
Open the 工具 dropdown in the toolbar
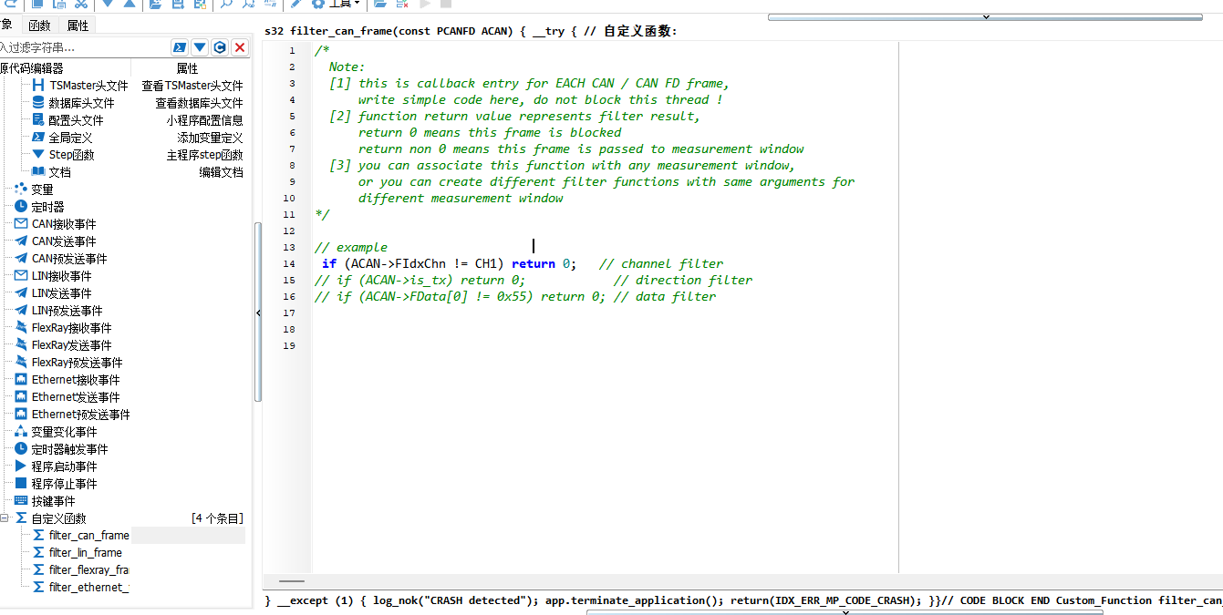pyautogui.click(x=344, y=4)
